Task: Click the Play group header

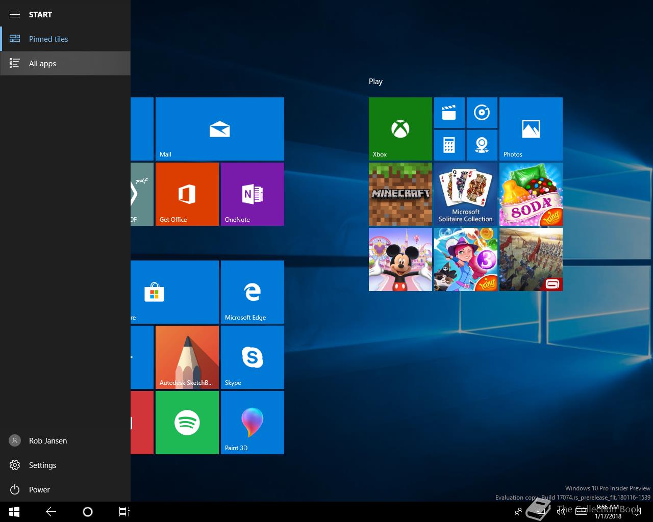Action: [x=375, y=82]
